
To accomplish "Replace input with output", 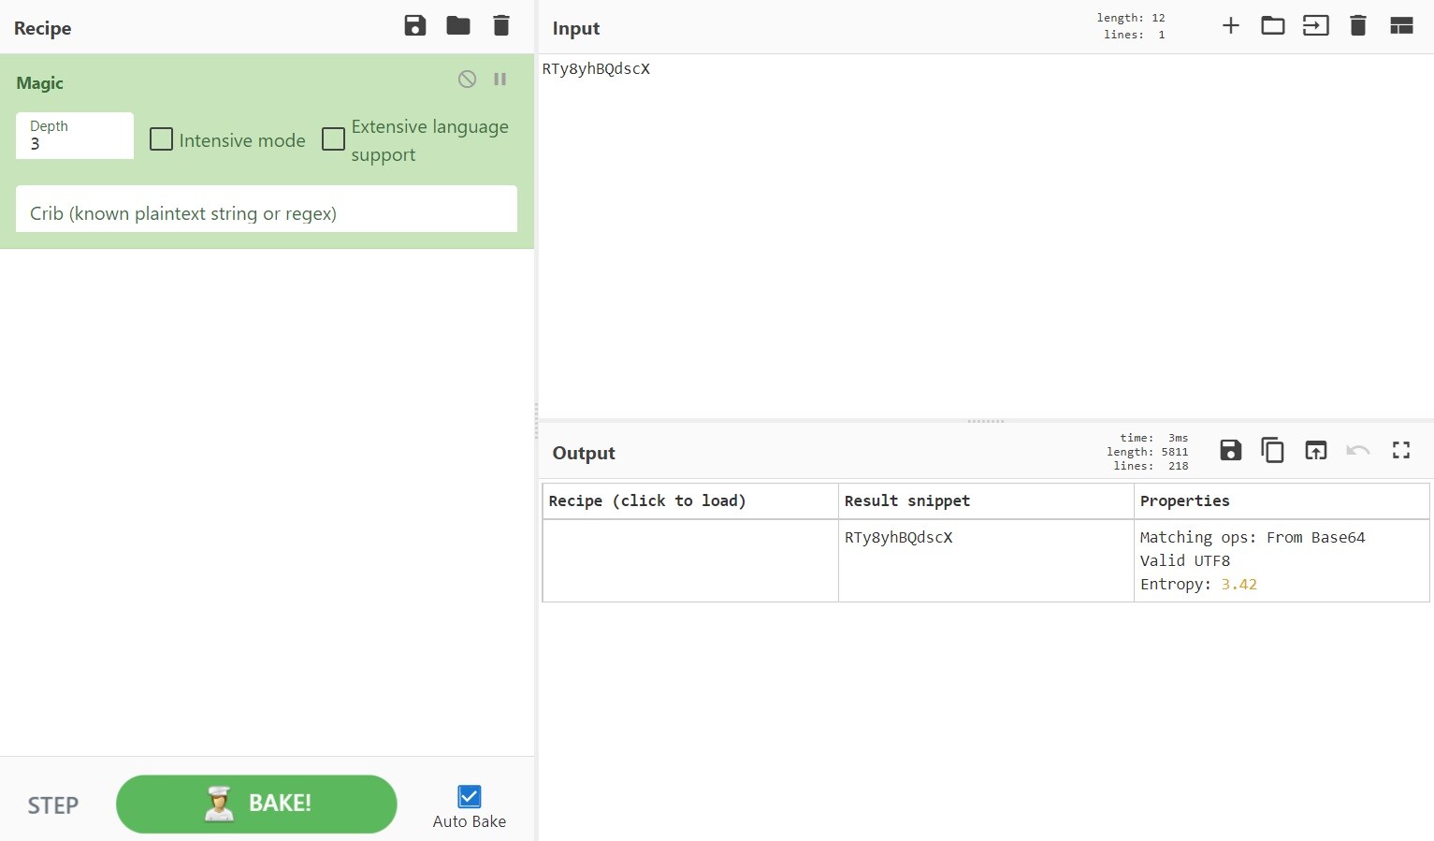I will (1315, 451).
